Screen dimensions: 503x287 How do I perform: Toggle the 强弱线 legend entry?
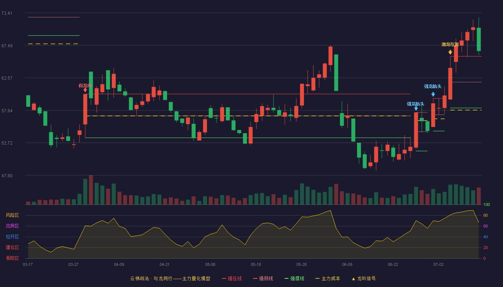tap(263, 278)
